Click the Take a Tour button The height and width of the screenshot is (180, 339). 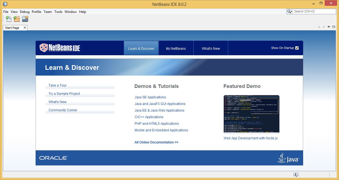click(x=80, y=86)
